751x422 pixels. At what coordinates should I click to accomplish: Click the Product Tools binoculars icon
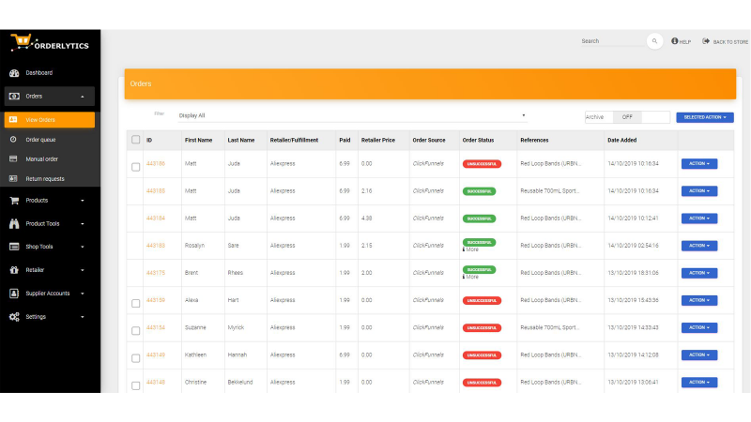[14, 223]
